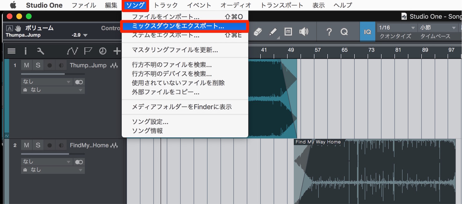Choose ミックスダウンをエクスポート…

pos(185,27)
